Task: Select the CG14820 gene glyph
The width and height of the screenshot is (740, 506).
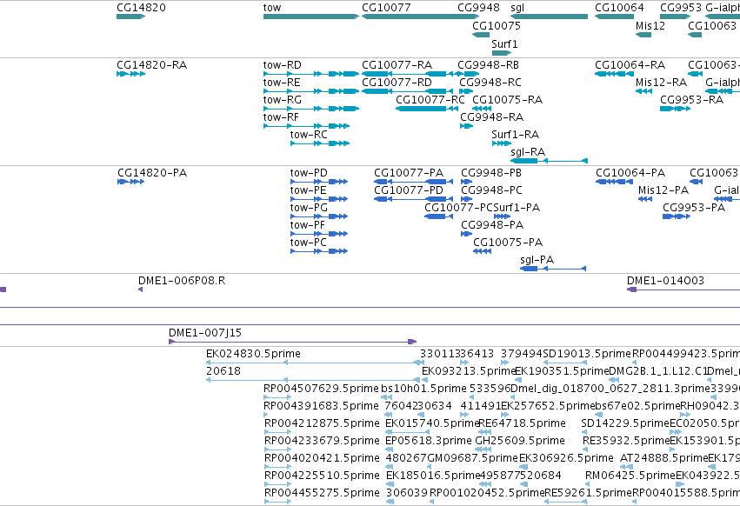Action: (x=130, y=17)
